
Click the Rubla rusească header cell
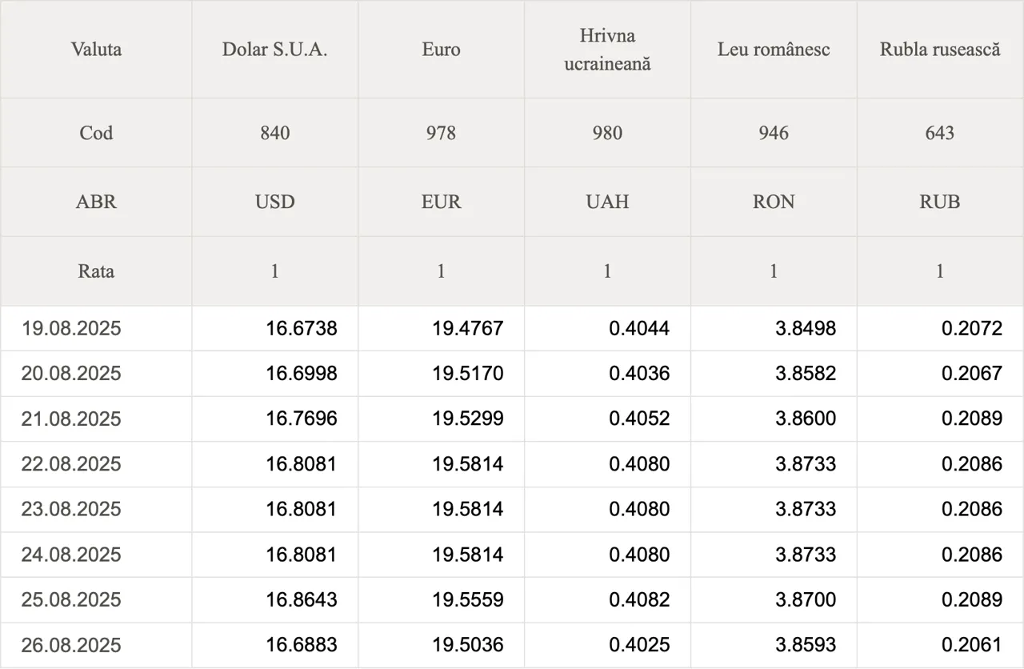point(940,50)
